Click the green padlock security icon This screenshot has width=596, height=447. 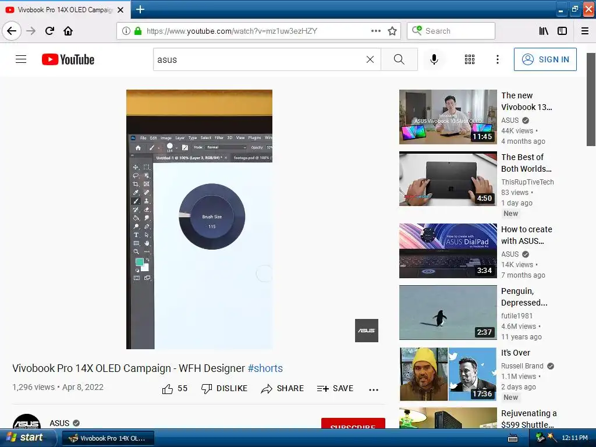click(x=138, y=31)
